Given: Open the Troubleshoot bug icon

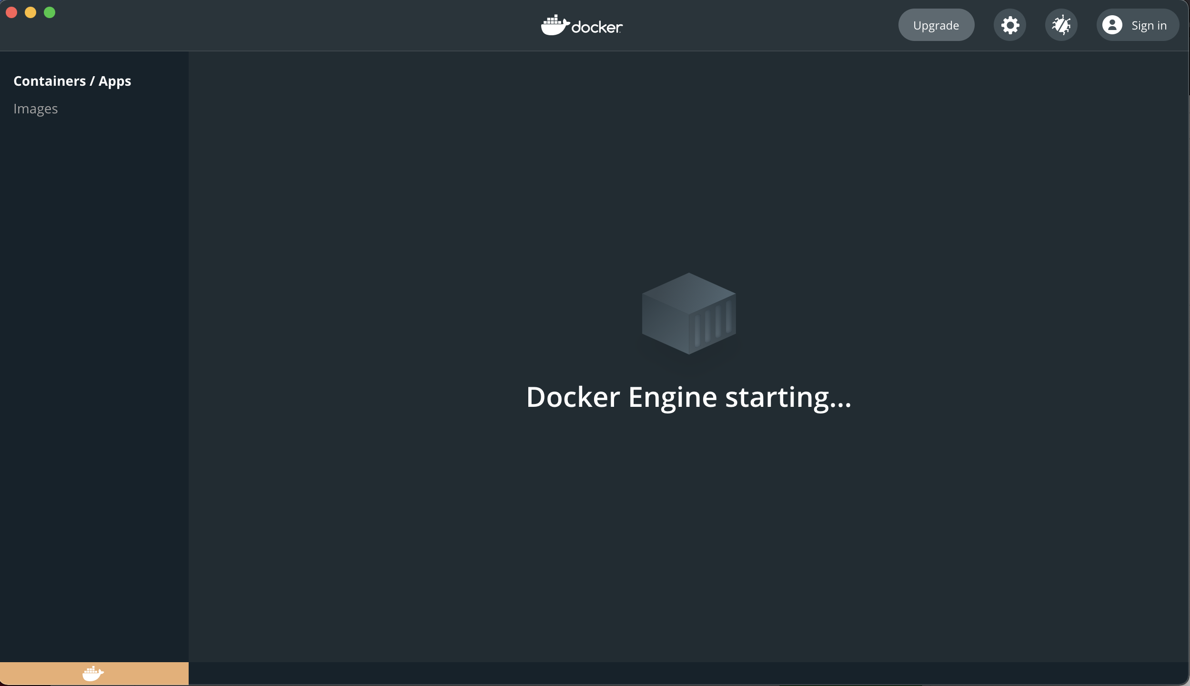Looking at the screenshot, I should 1061,25.
